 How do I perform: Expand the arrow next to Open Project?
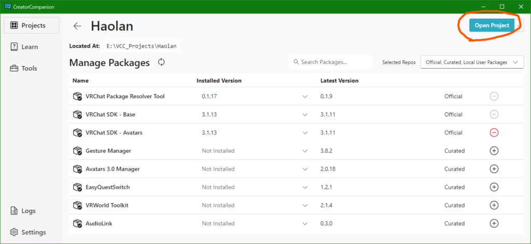pos(519,25)
